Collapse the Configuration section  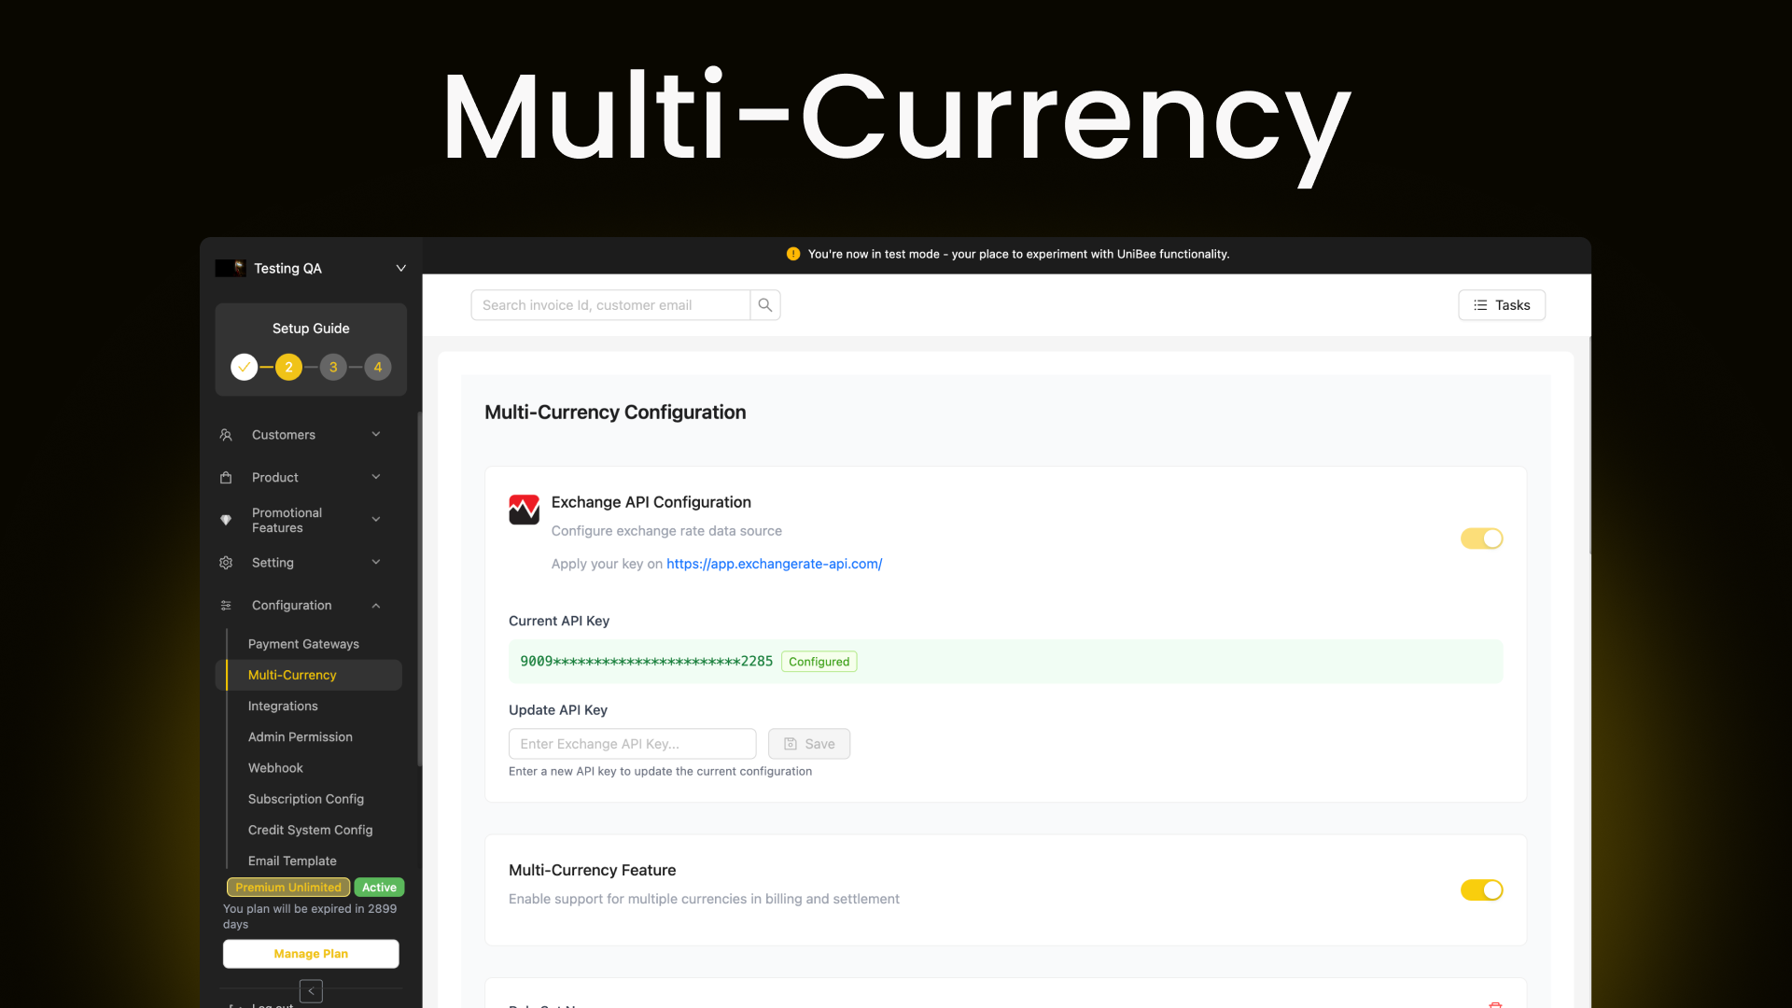click(x=376, y=605)
